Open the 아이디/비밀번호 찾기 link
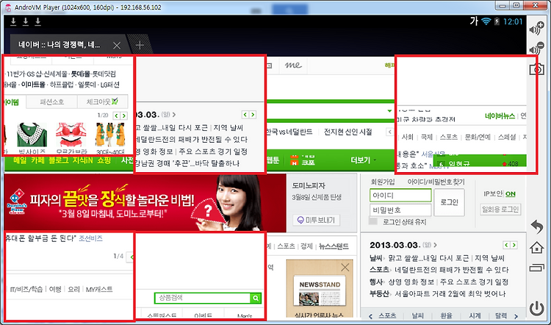The width and height of the screenshot is (551, 325). 436,182
